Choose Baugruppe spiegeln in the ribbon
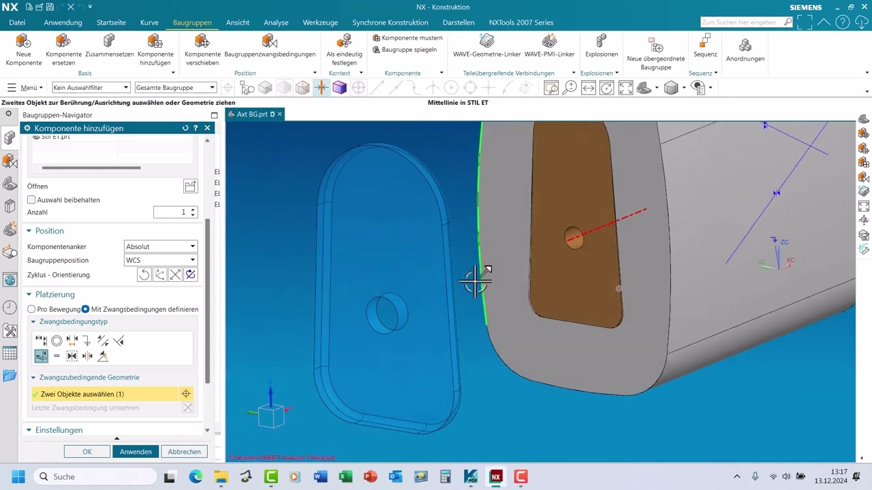 pos(405,50)
